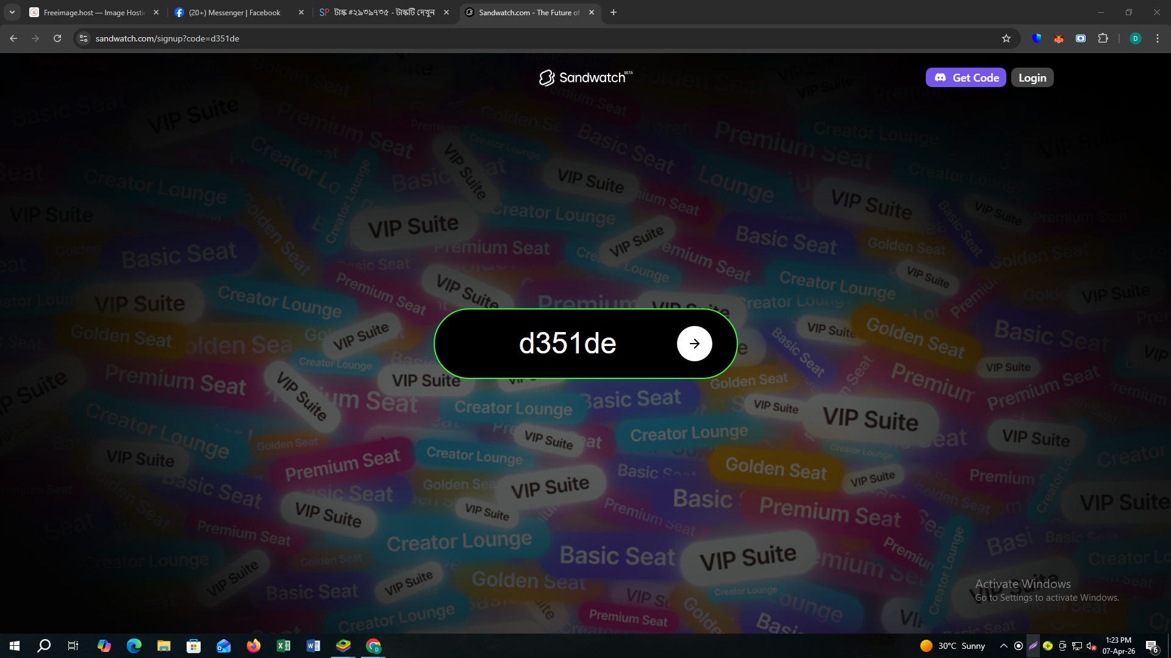Viewport: 1171px width, 658px height.
Task: Switch to the Freeimage.host tab
Action: coord(93,12)
